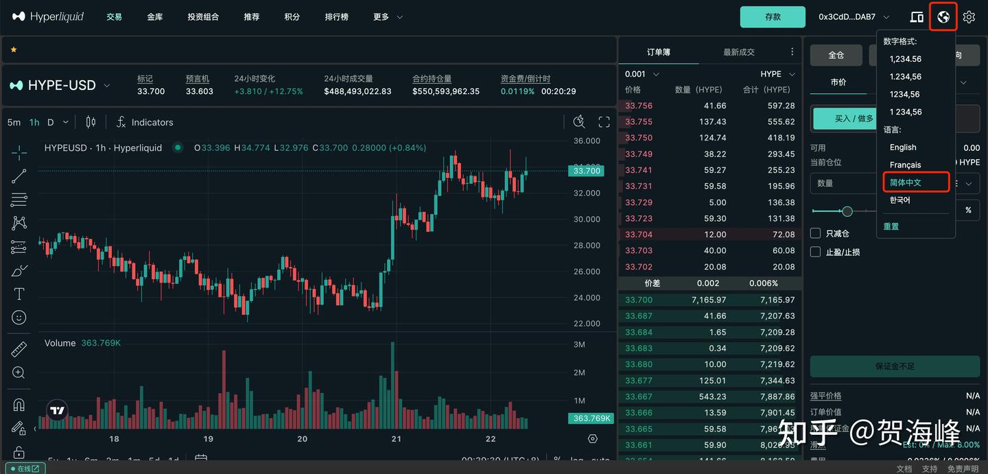Click the order size slider handle
988x474 pixels.
(847, 211)
